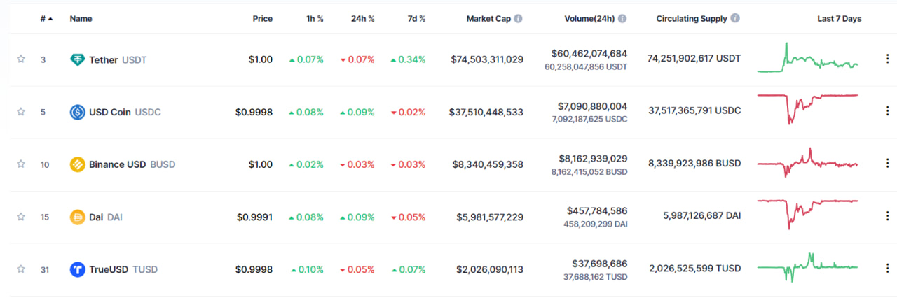Click Binance USD volume $8,162,939,029
The width and height of the screenshot is (897, 300).
(x=593, y=159)
